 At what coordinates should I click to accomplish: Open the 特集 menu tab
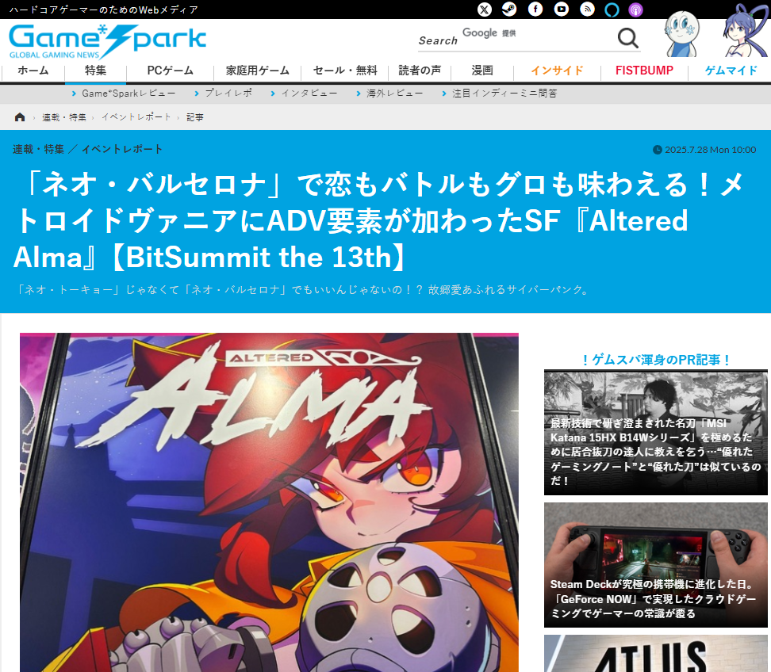tap(95, 71)
